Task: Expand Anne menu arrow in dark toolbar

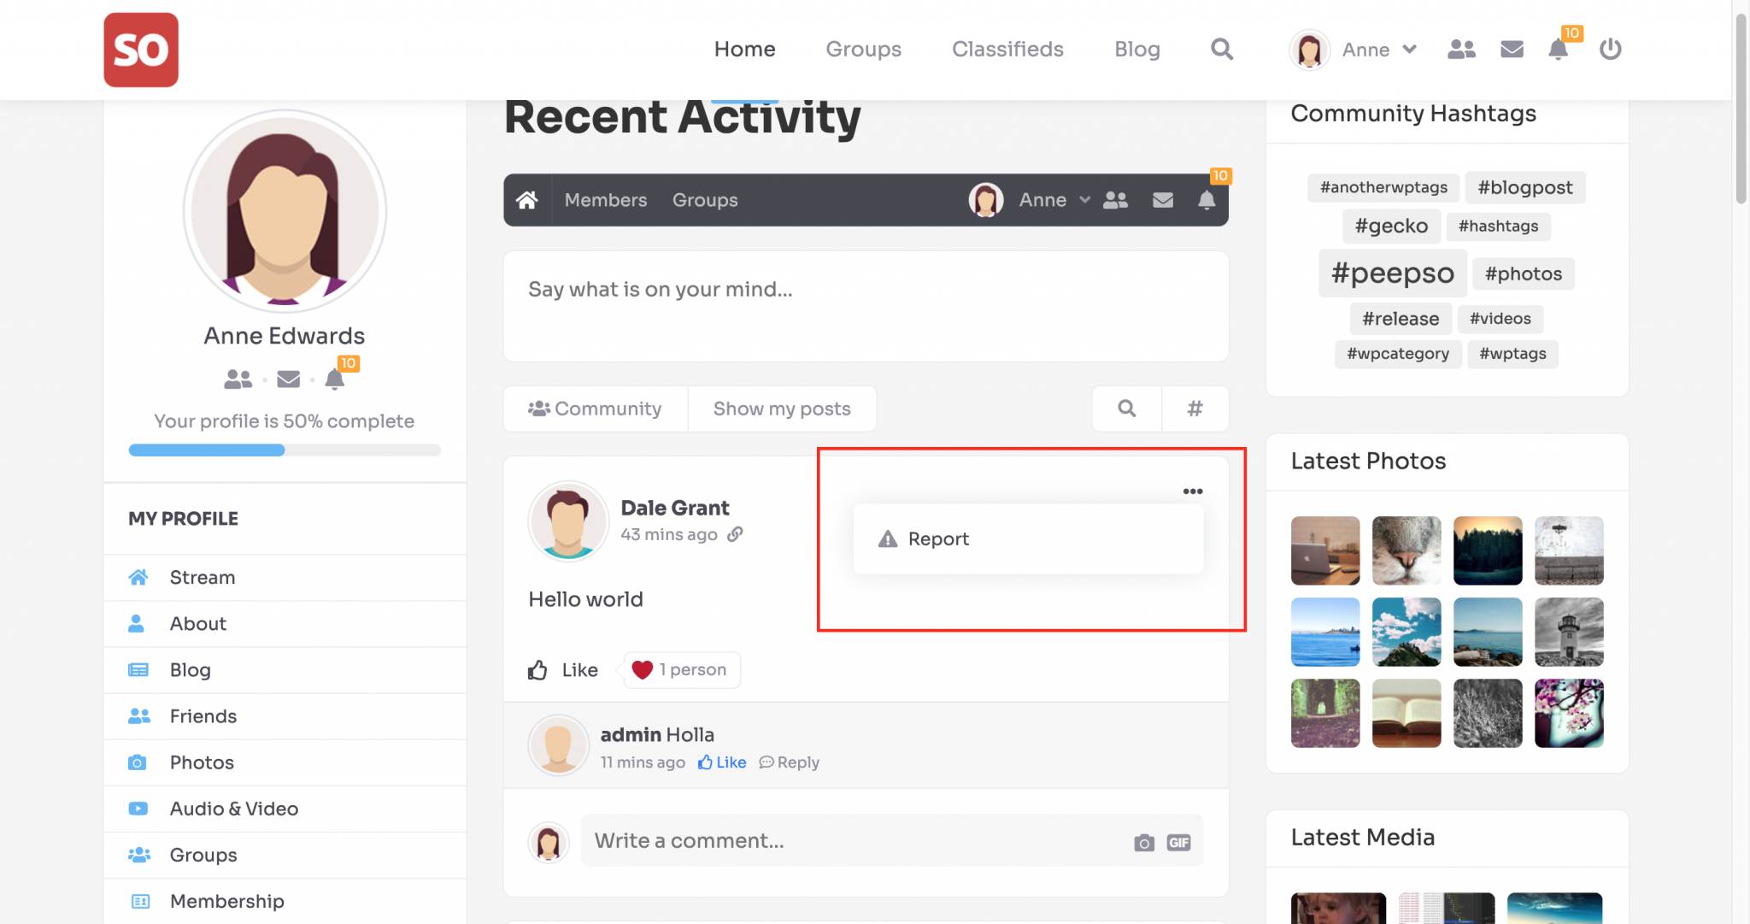Action: pyautogui.click(x=1084, y=200)
